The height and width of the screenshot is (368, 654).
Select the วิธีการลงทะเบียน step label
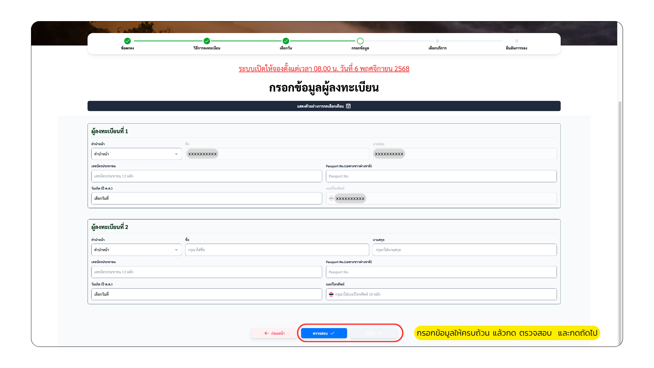[x=206, y=48]
